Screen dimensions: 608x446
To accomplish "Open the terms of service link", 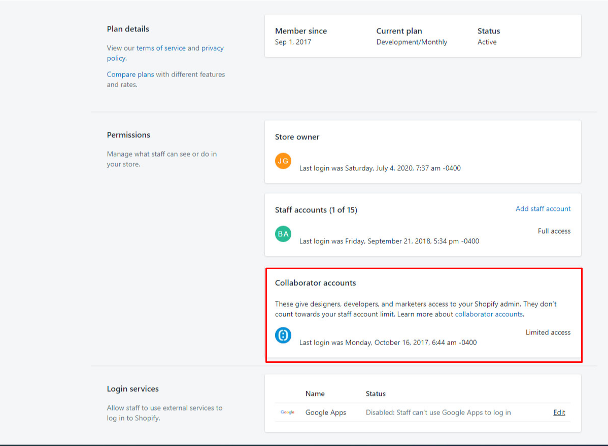I will pos(161,48).
